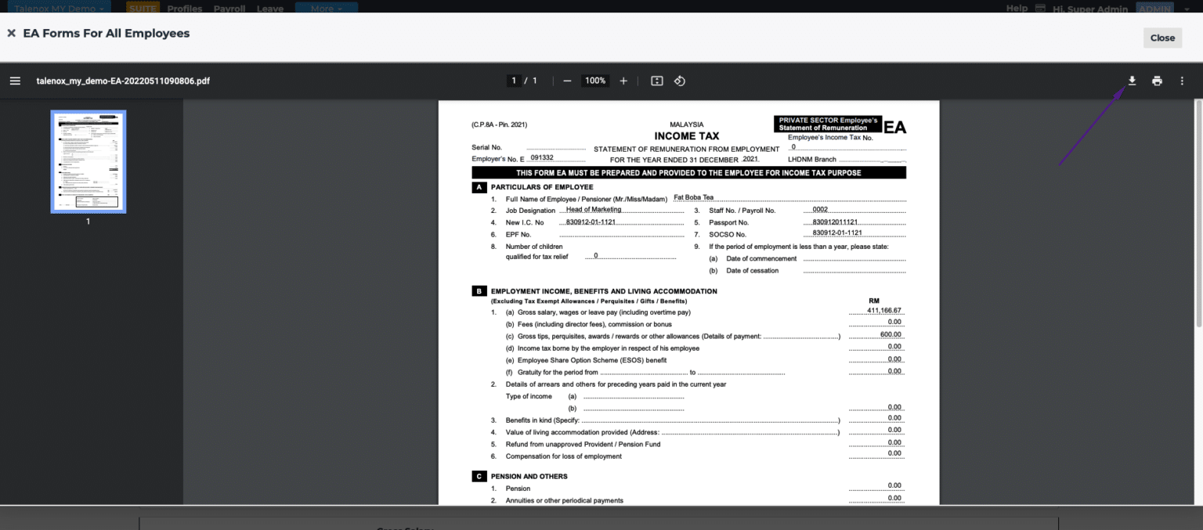
Task: Select the page 1 thumbnail
Action: click(x=88, y=161)
